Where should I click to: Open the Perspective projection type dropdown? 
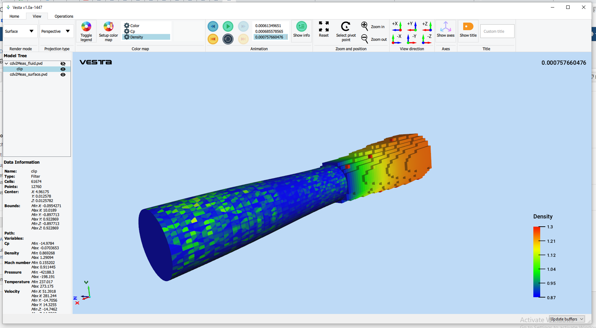(56, 31)
